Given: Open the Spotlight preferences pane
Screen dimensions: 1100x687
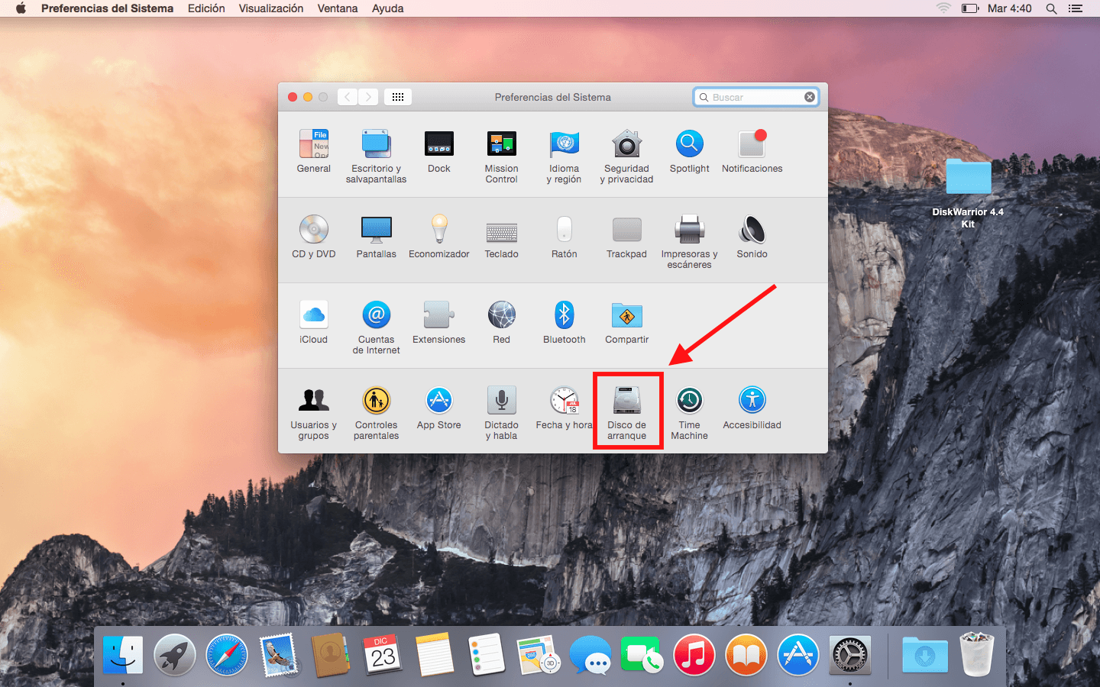Looking at the screenshot, I should [690, 151].
